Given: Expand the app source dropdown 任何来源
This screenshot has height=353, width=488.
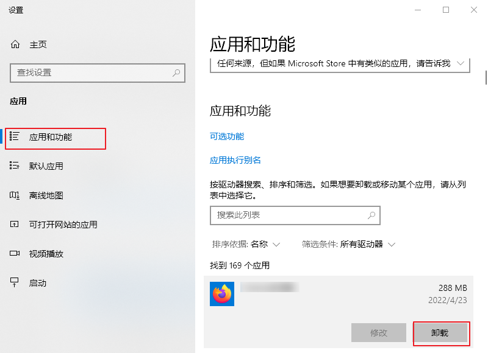Looking at the screenshot, I should coord(340,65).
